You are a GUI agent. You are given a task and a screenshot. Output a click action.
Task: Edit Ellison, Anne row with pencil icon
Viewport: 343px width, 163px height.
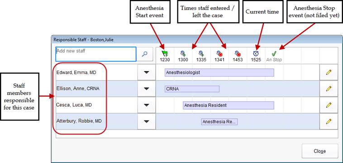(x=329, y=89)
